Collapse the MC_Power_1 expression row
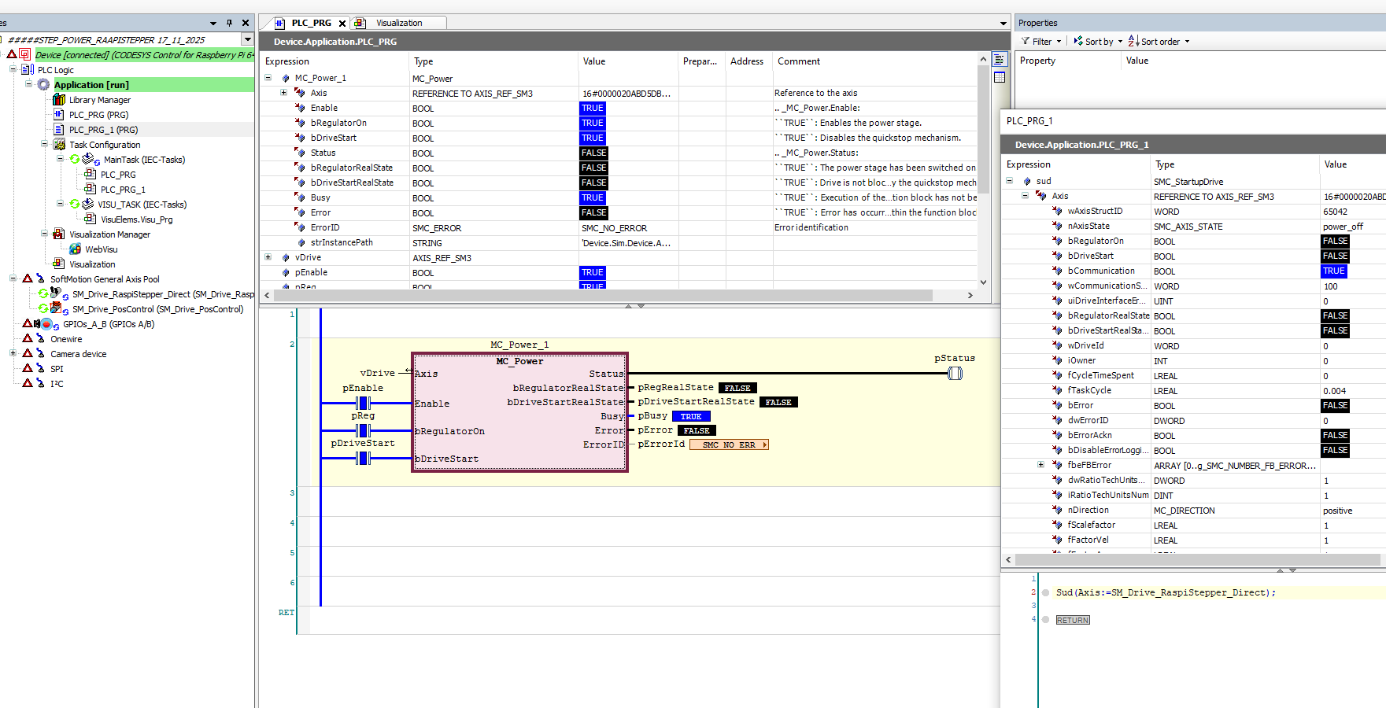Screen dimensions: 1386x708 (268, 78)
